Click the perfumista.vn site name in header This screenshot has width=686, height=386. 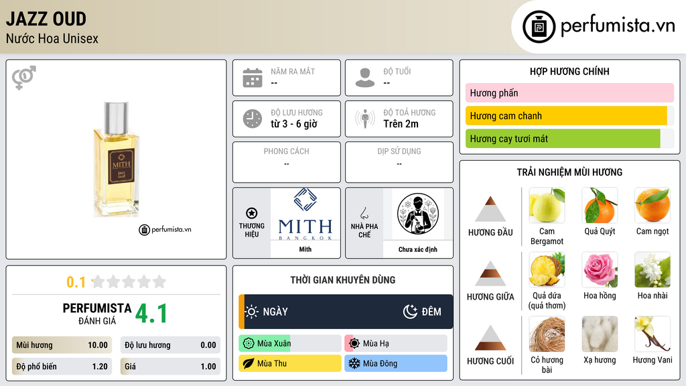(x=618, y=26)
